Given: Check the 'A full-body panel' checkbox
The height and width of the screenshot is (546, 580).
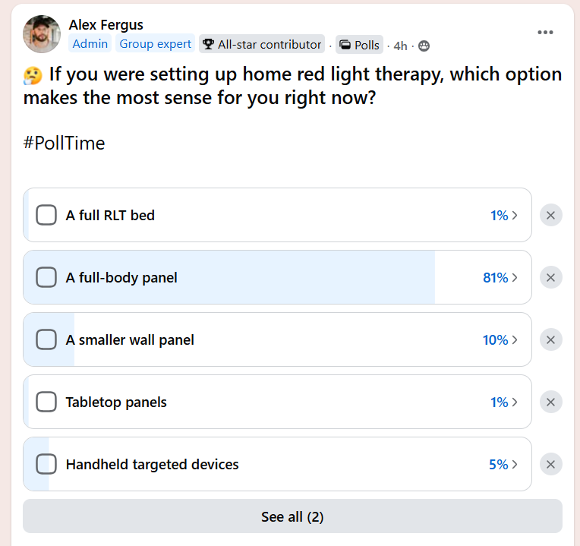Looking at the screenshot, I should [46, 278].
